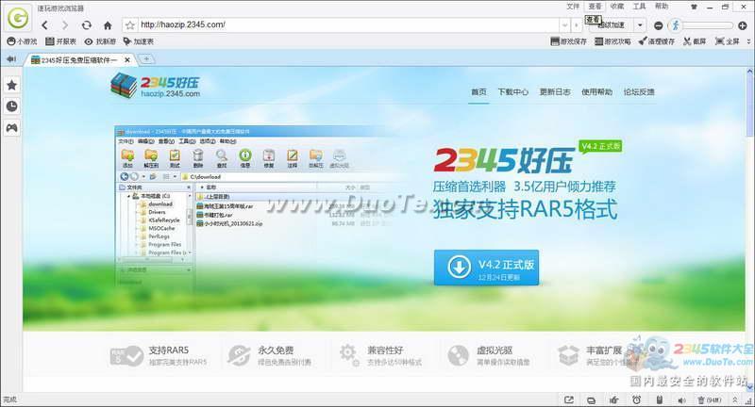Viewport: 755px width, 407px height.
Task: Open the 查看 menu
Action: [596, 7]
